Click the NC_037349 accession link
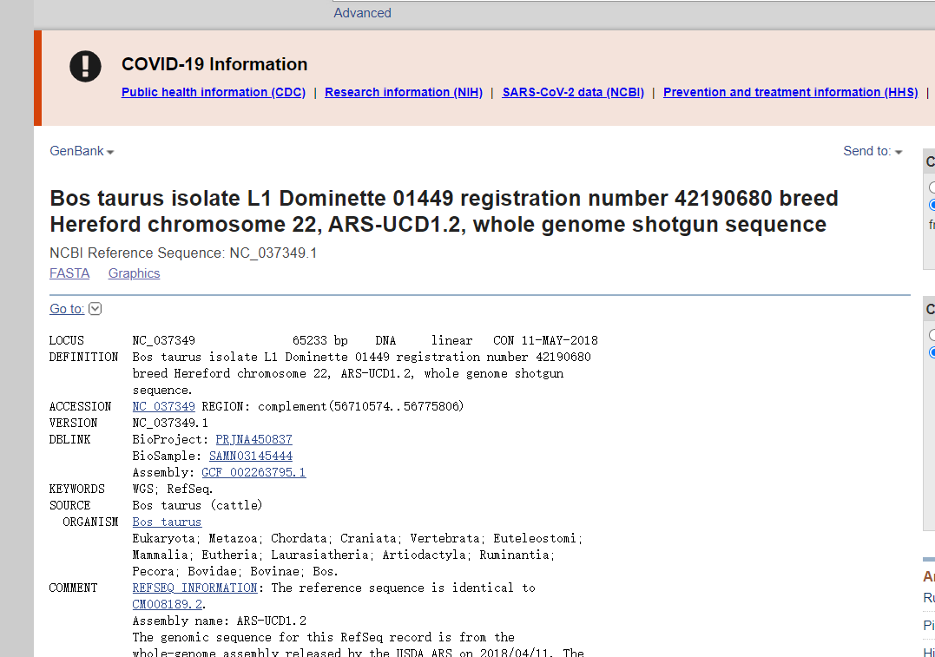This screenshot has width=935, height=657. pos(163,406)
